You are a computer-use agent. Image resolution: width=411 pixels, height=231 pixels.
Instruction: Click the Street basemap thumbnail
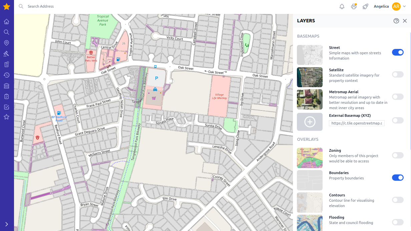[x=310, y=55]
